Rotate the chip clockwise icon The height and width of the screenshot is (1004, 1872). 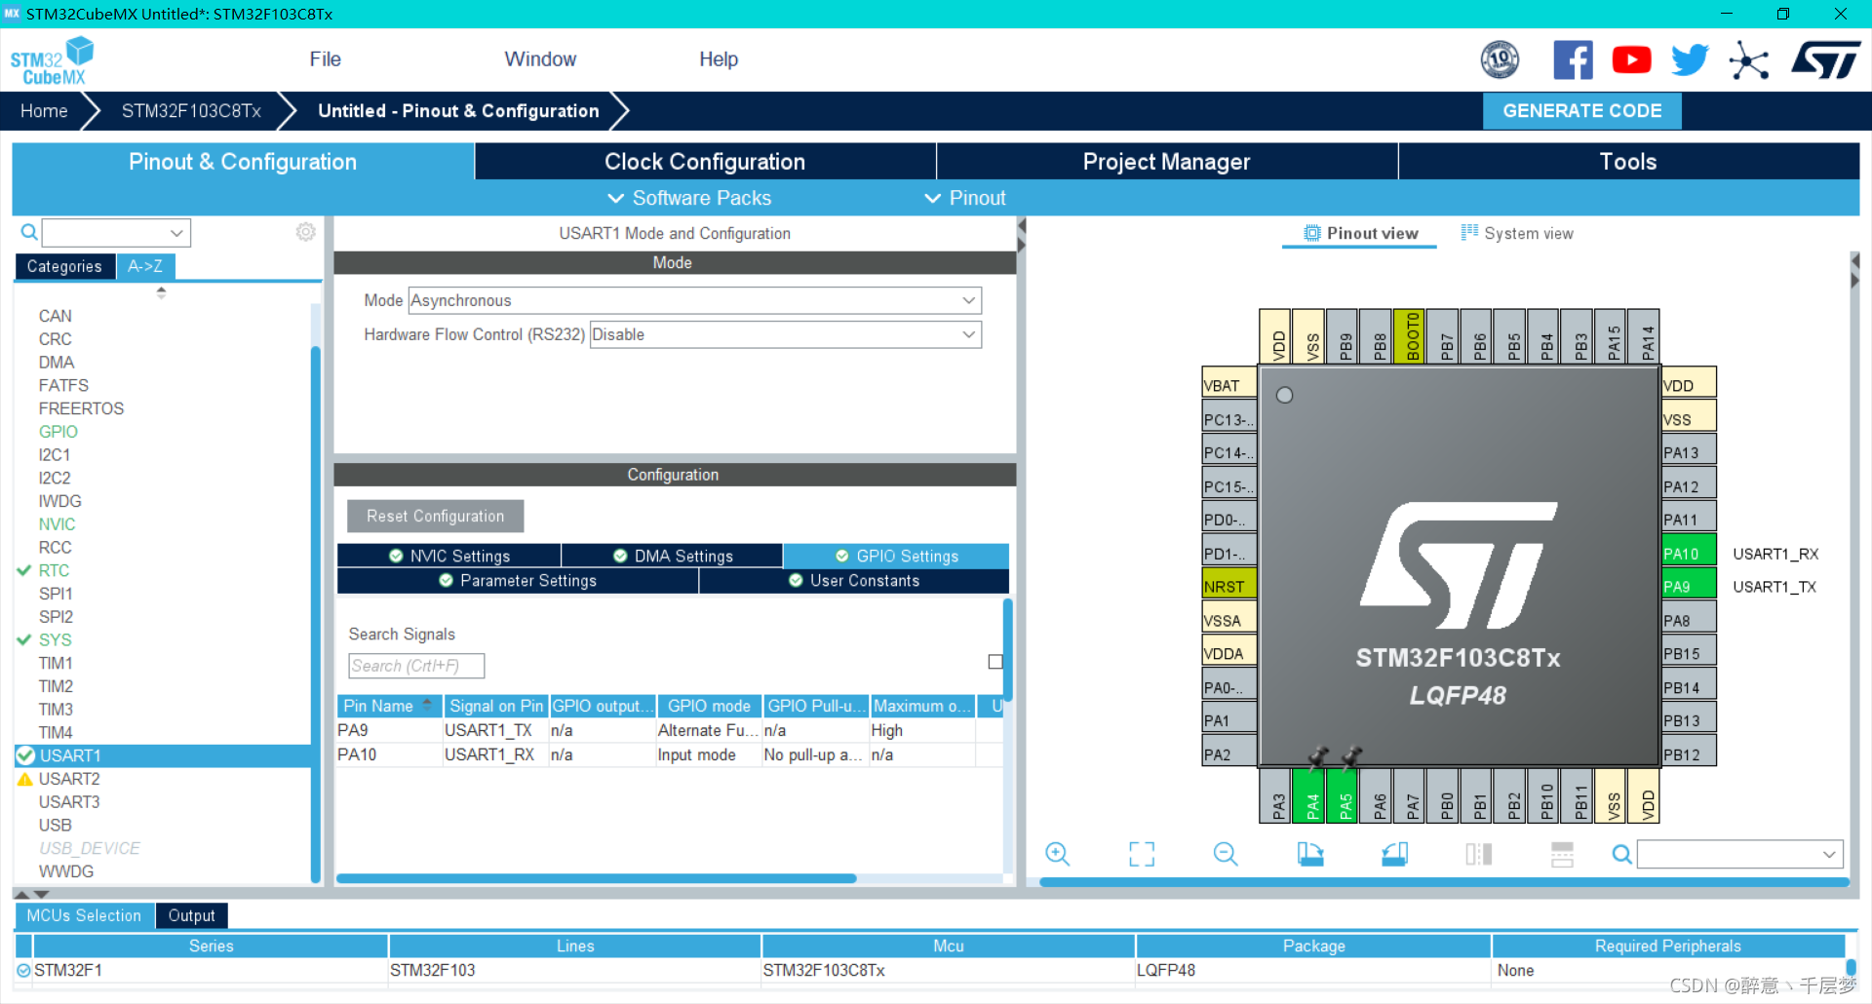click(x=1310, y=855)
